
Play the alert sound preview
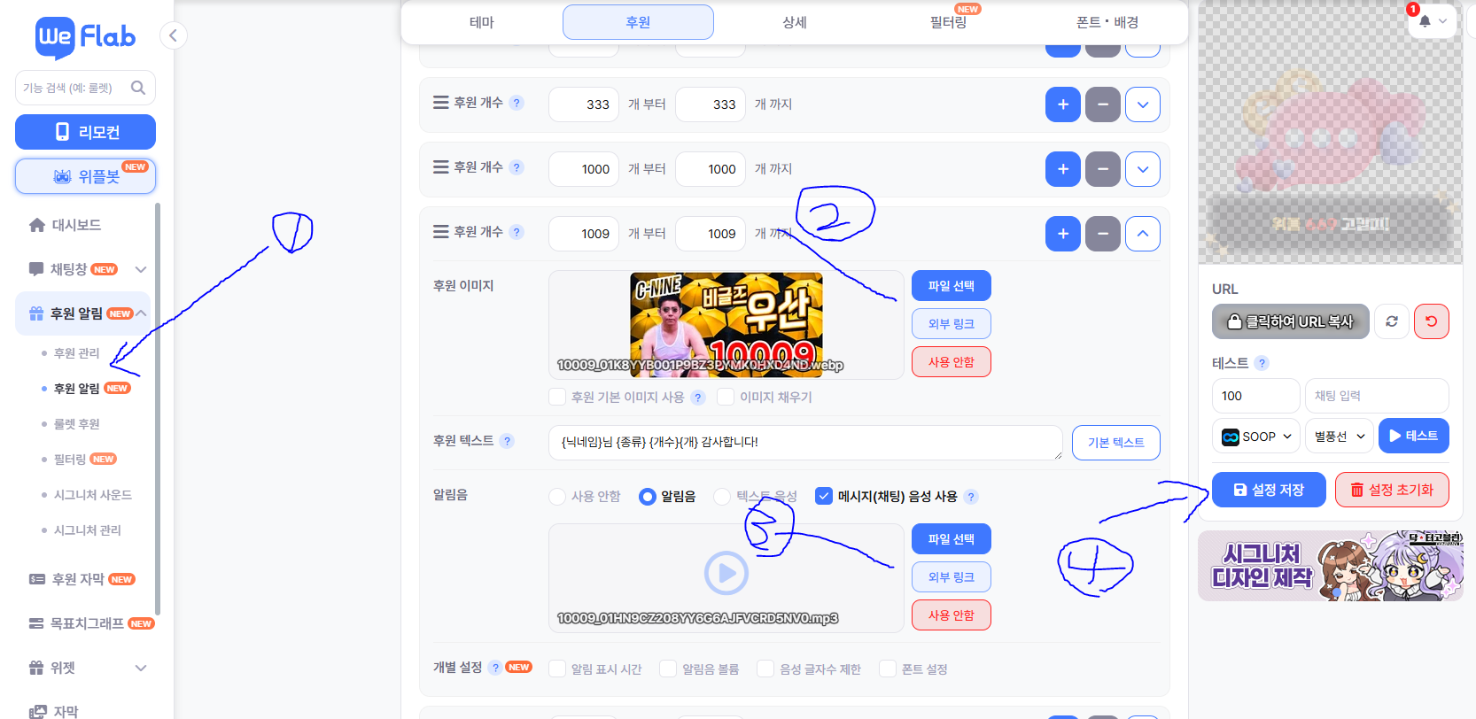726,573
